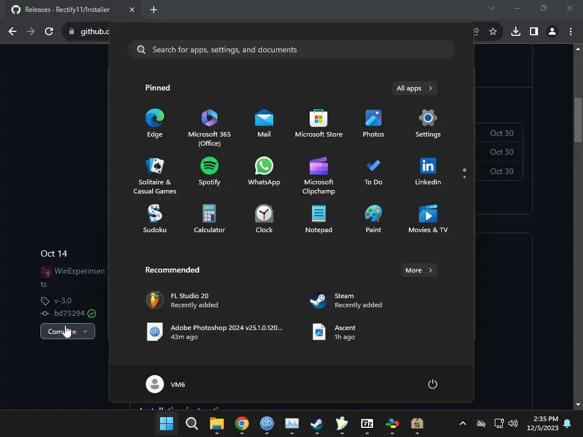
Task: Open Settings from pinned apps
Action: pyautogui.click(x=428, y=123)
